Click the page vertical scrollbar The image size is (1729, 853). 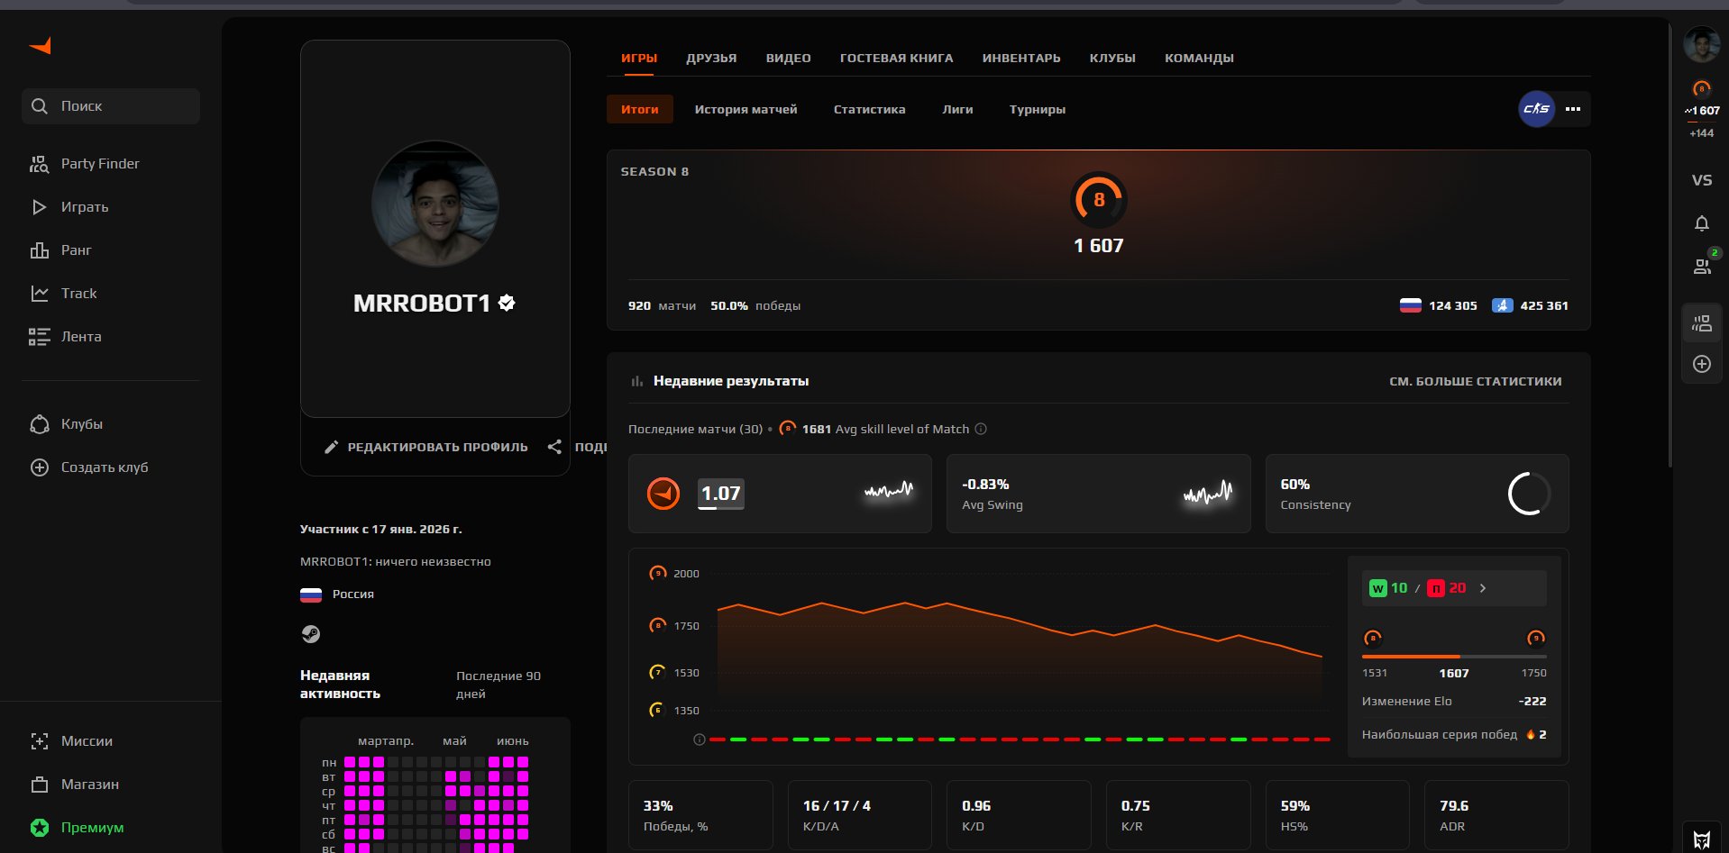1670,243
